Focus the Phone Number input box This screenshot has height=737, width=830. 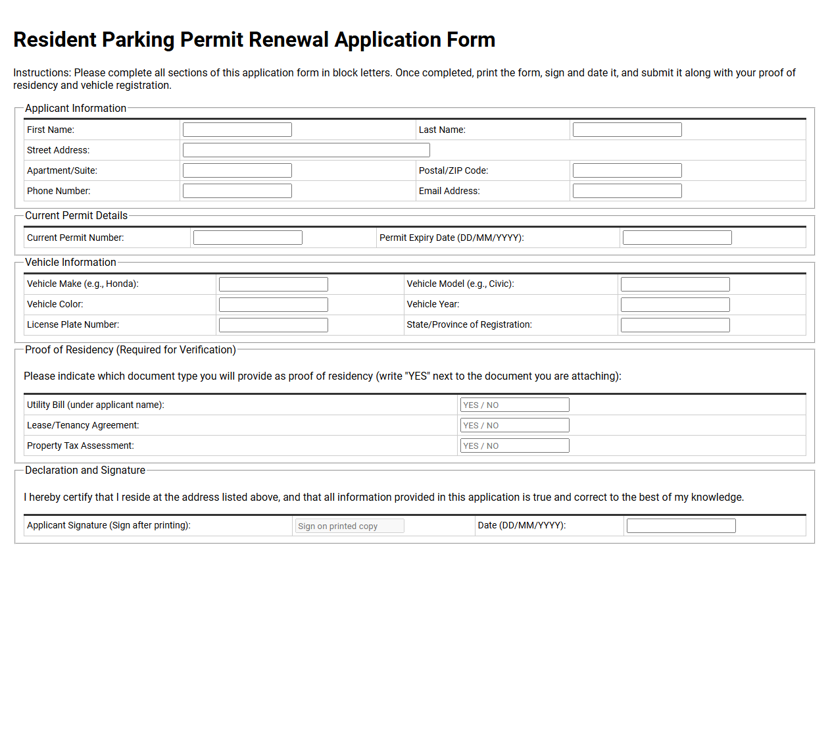point(237,191)
